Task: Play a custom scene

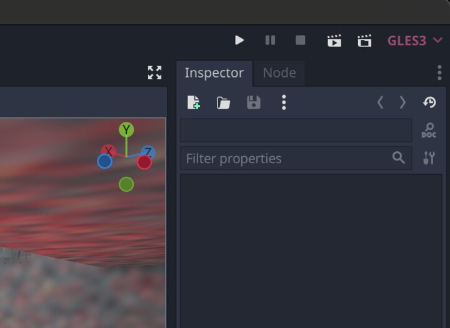Action: [364, 41]
